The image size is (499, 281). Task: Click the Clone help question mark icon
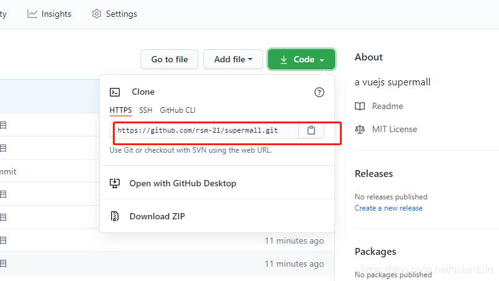point(319,92)
